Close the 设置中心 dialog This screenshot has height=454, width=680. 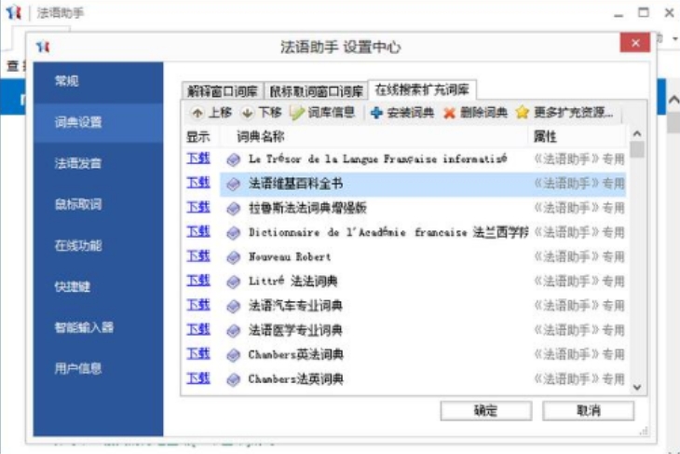[635, 43]
